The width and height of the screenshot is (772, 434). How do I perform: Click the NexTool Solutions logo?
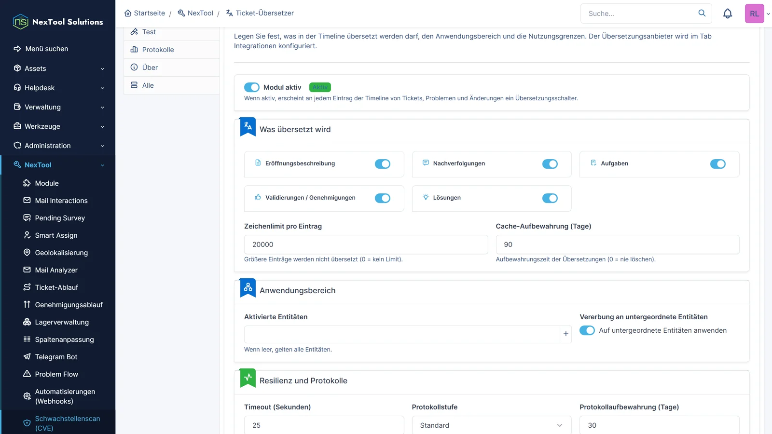click(x=58, y=22)
